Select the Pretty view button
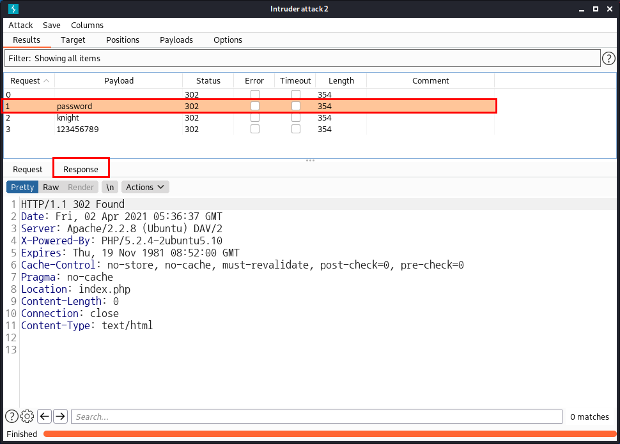 coord(22,187)
